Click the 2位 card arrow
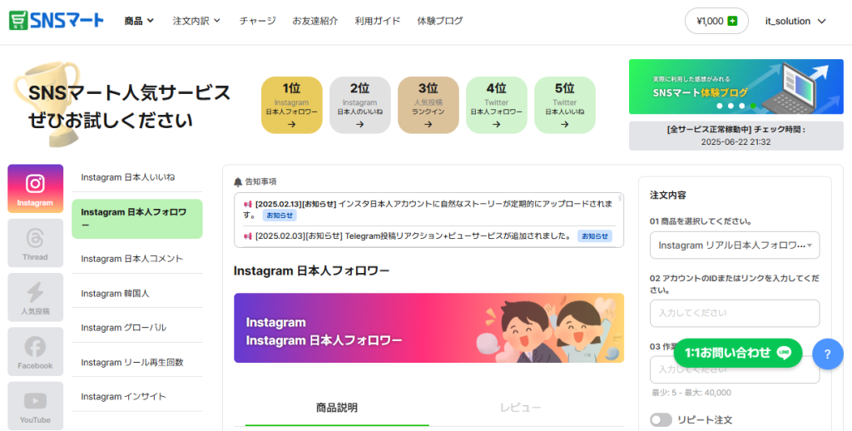This screenshot has width=852, height=431. coord(359,124)
